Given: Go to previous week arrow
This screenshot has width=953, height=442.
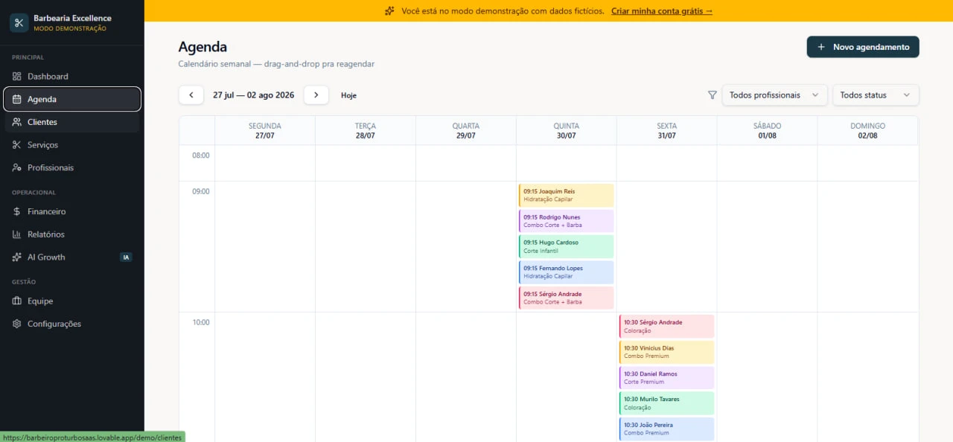Looking at the screenshot, I should tap(191, 95).
